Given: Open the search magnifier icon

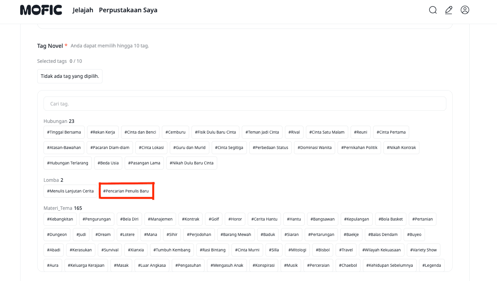Looking at the screenshot, I should click(x=433, y=10).
